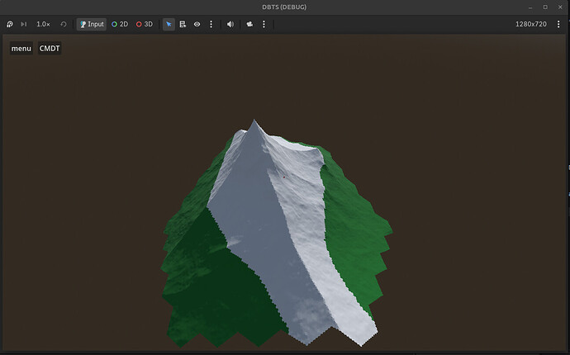Screen dimensions: 570x355
Task: Toggle the selection visibility eye icon
Action: click(197, 24)
